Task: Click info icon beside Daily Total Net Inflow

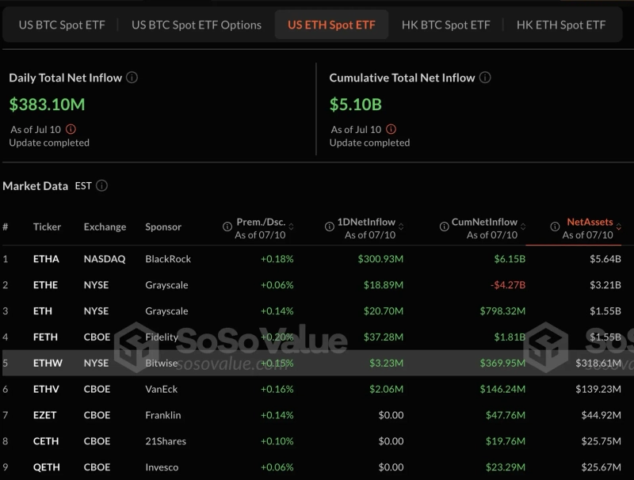Action: point(132,78)
